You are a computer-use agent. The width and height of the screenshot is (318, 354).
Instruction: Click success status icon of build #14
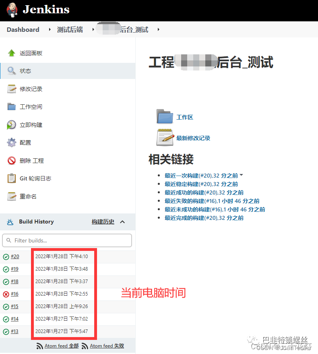coord(6,319)
